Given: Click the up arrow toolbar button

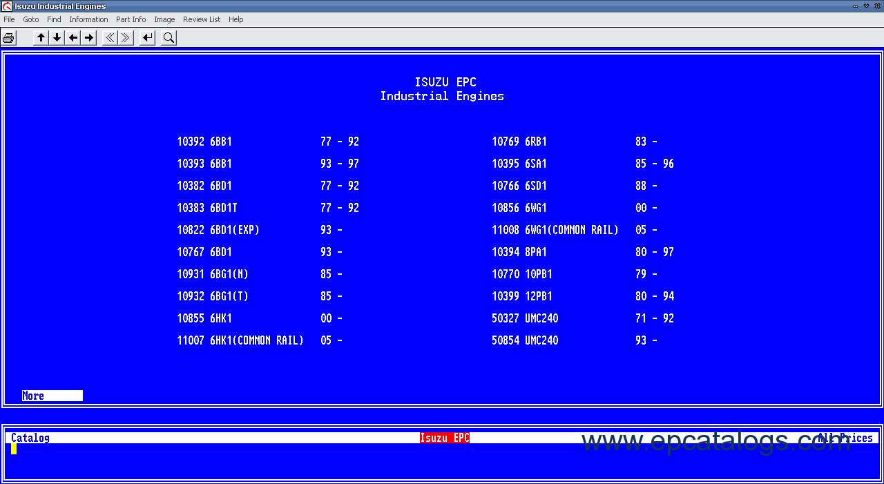Looking at the screenshot, I should click(x=41, y=38).
